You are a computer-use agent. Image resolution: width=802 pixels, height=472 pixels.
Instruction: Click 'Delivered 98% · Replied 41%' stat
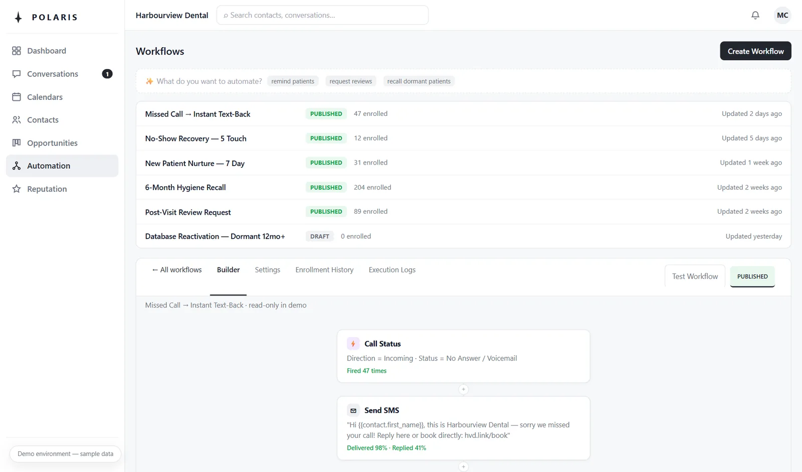(x=386, y=448)
